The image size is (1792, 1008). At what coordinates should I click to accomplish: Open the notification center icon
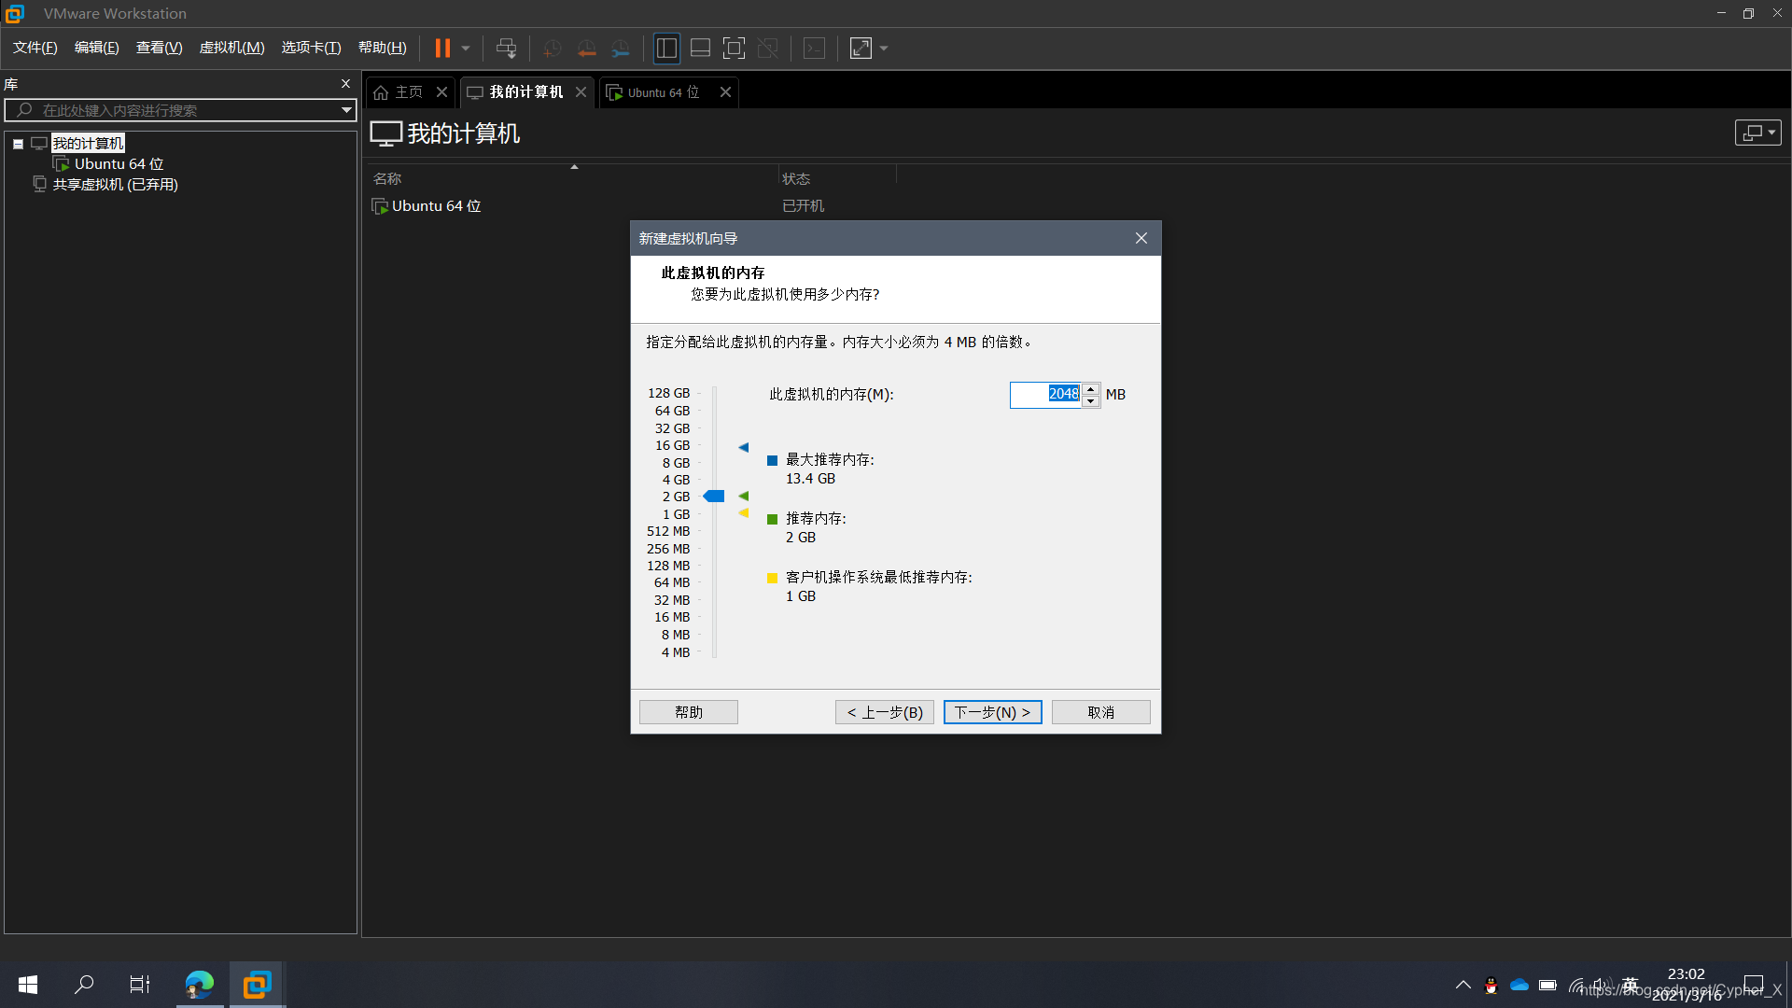click(x=1754, y=985)
